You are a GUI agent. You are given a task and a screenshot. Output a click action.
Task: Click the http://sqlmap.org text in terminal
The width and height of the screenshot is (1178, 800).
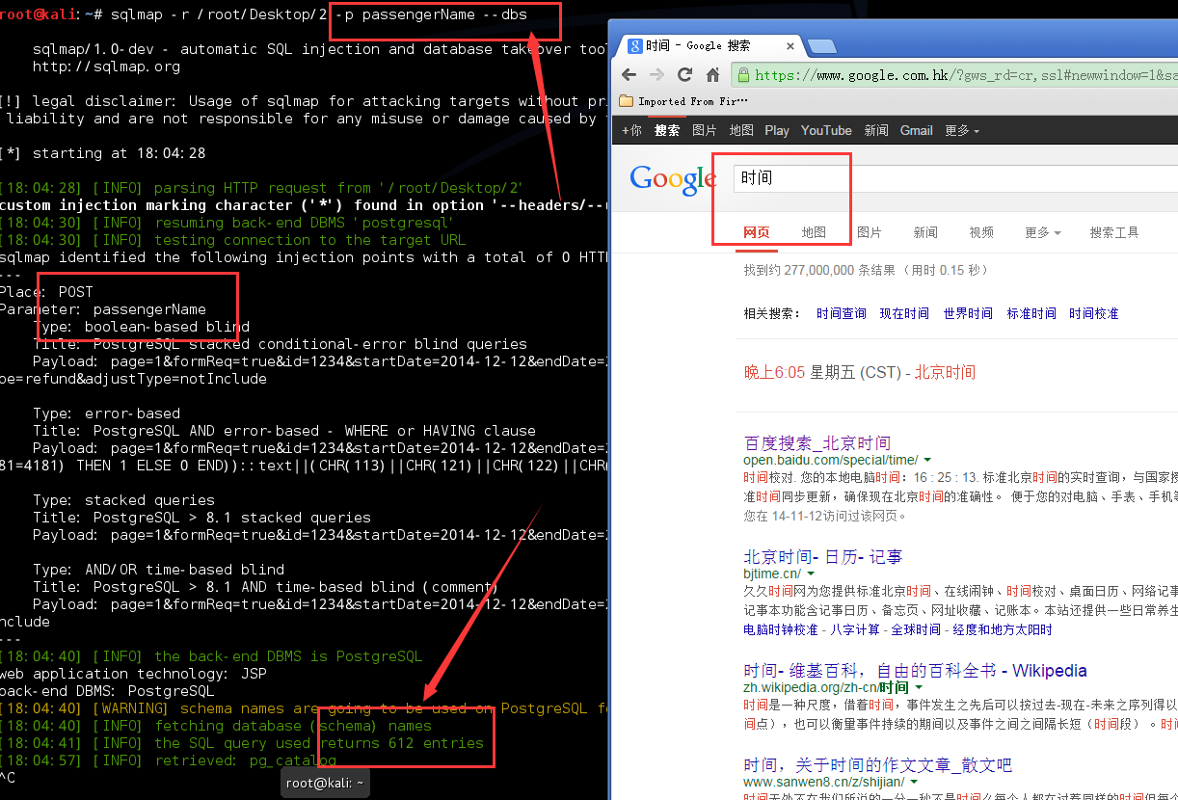106,67
